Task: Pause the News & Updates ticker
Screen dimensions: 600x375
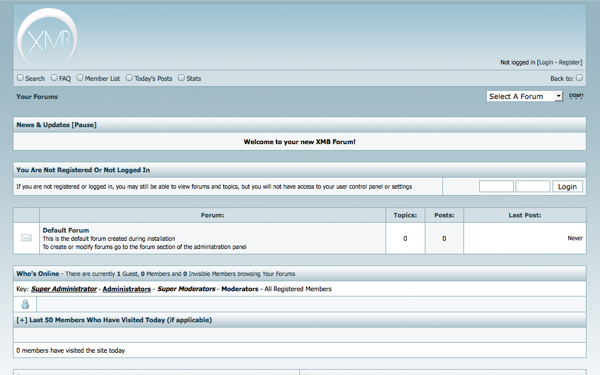Action: 84,125
